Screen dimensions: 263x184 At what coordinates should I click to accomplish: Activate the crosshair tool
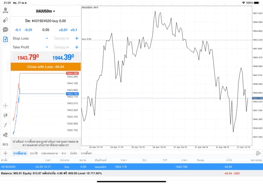(5, 106)
